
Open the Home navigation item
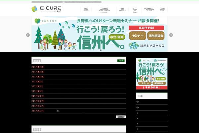coord(86,9)
